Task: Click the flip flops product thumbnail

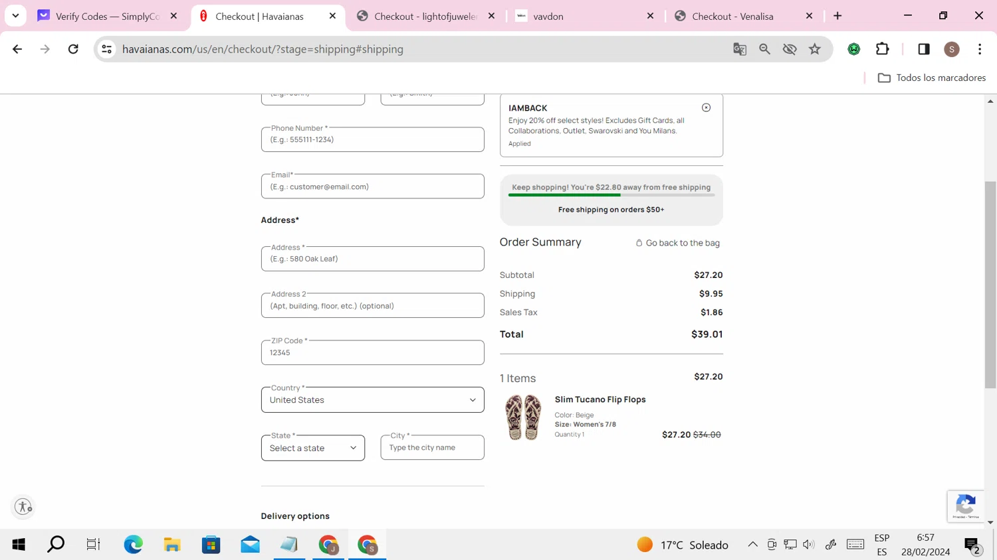Action: [x=523, y=417]
